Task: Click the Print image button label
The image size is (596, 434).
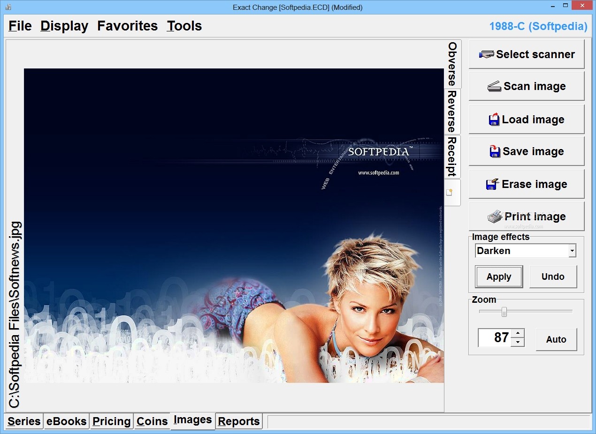Action: (x=535, y=217)
